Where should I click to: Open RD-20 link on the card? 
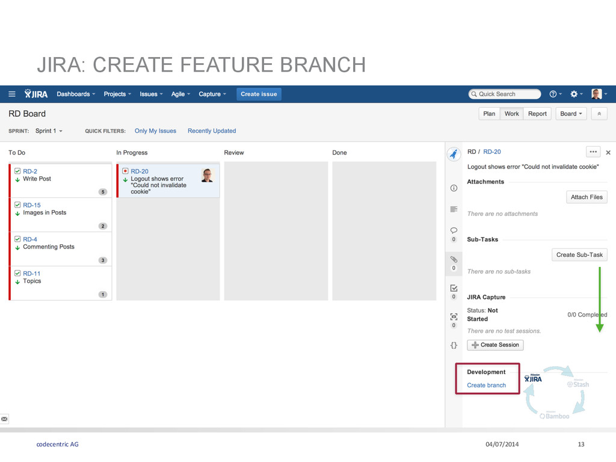pyautogui.click(x=140, y=171)
